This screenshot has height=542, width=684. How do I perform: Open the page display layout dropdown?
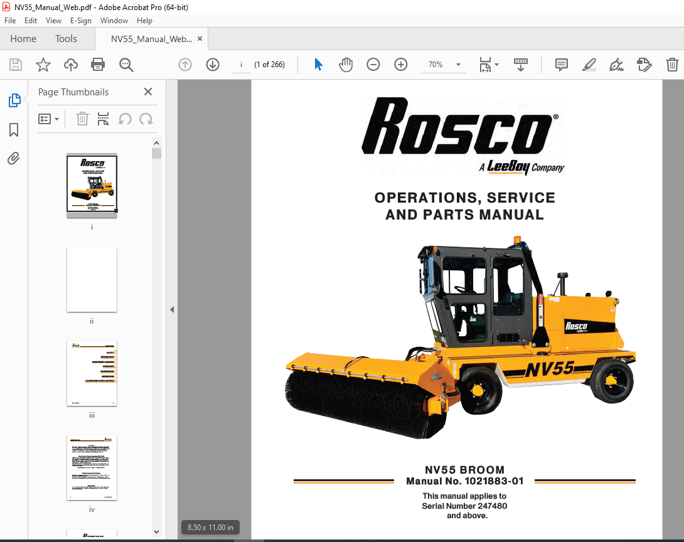point(488,65)
